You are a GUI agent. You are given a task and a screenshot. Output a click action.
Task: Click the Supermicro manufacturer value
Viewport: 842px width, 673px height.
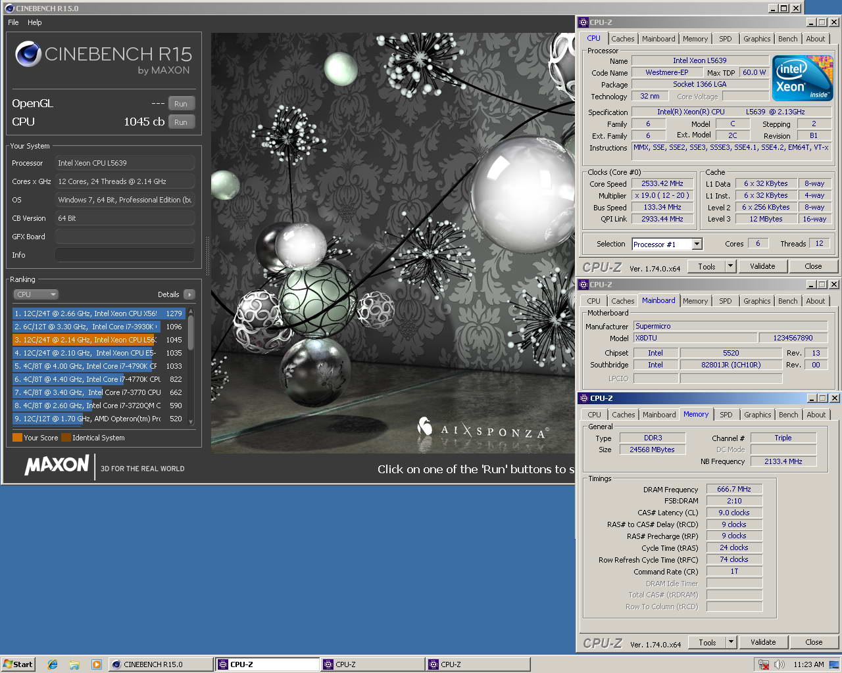coord(731,326)
